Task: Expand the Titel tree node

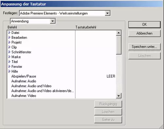Action: [9, 62]
